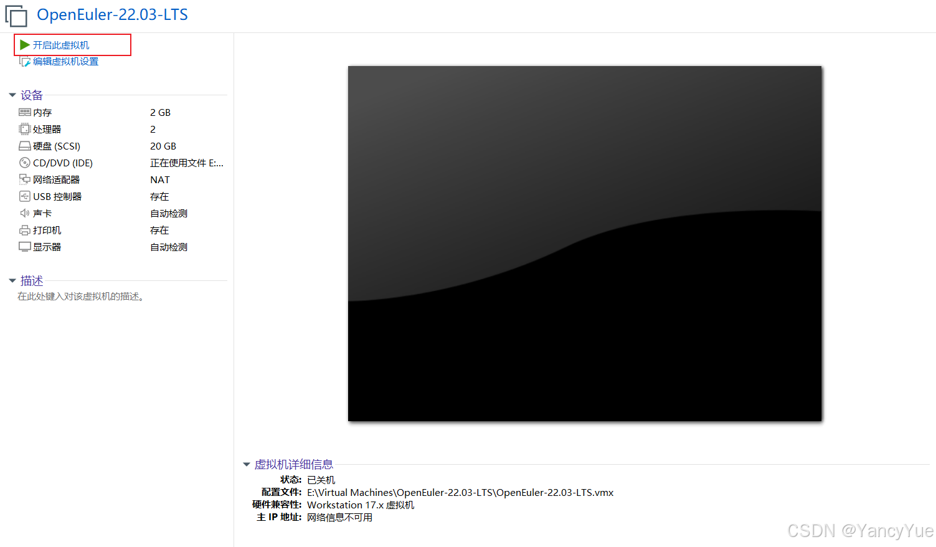Open the 内存 (Memory) device settings
This screenshot has width=936, height=547.
click(41, 112)
